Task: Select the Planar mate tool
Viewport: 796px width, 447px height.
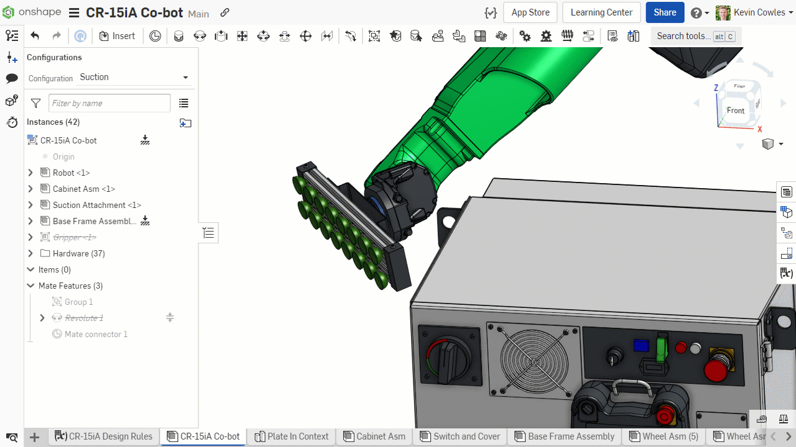Action: [243, 36]
